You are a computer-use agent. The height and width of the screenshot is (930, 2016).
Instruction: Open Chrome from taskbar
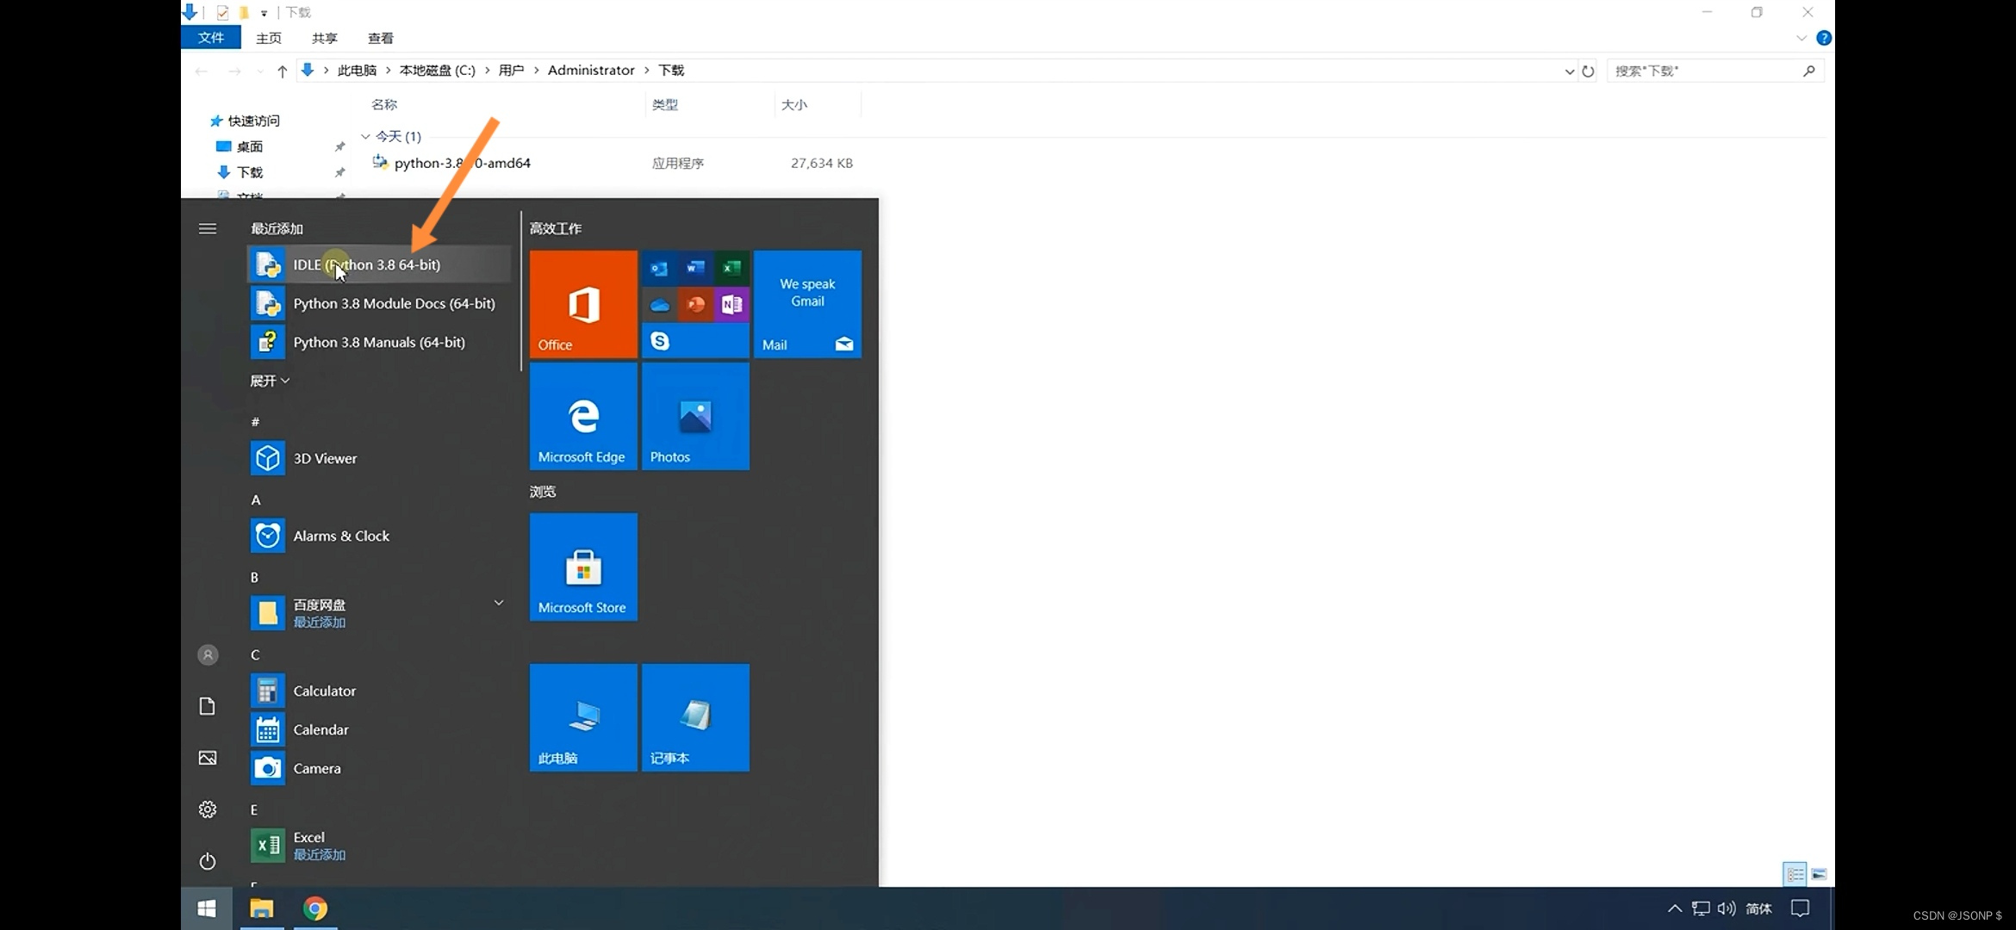pyautogui.click(x=315, y=908)
